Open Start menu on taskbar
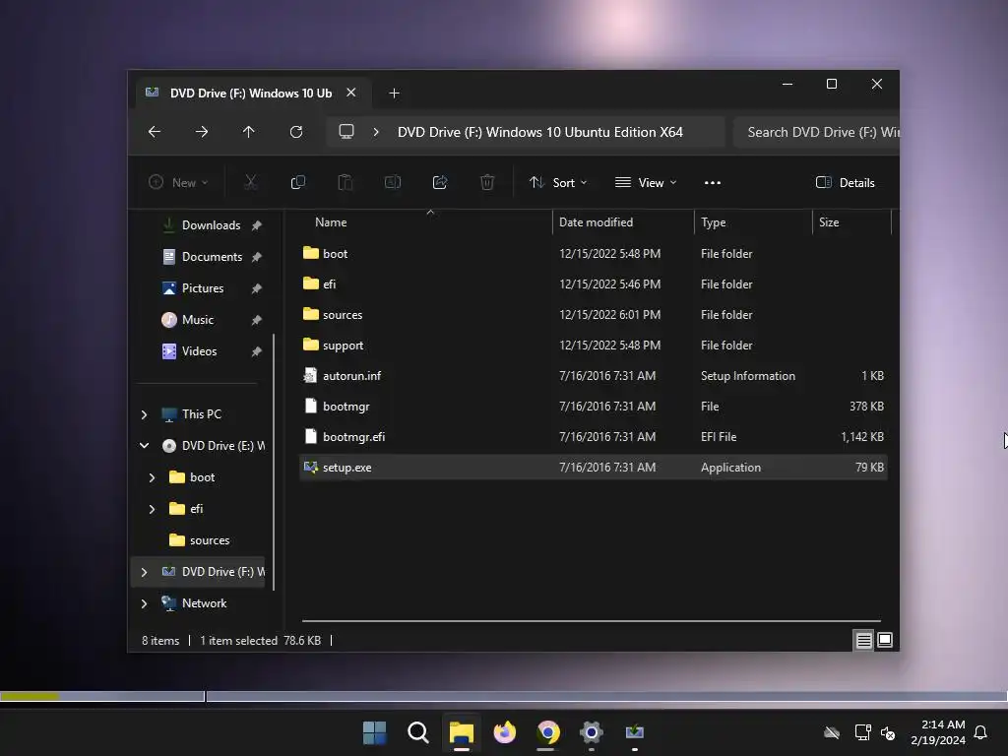1008x756 pixels. coord(374,732)
